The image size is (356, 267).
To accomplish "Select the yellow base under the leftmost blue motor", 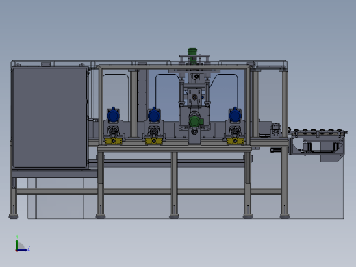I will (x=114, y=141).
